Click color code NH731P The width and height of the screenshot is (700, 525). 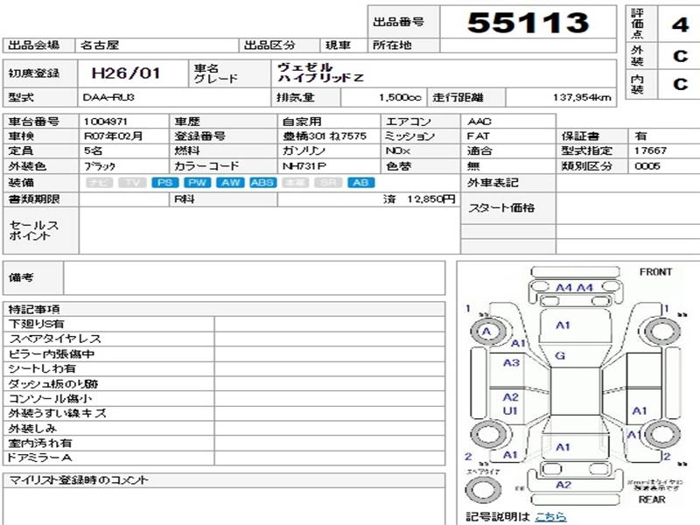[x=304, y=166]
